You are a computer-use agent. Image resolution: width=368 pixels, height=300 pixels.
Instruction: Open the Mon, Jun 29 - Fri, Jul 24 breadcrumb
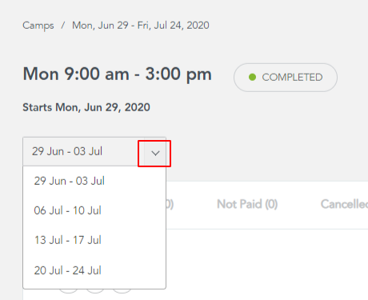[141, 26]
